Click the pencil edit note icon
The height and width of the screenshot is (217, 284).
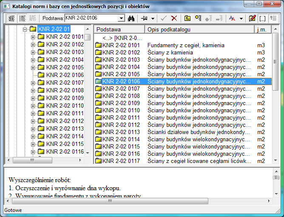252,18
